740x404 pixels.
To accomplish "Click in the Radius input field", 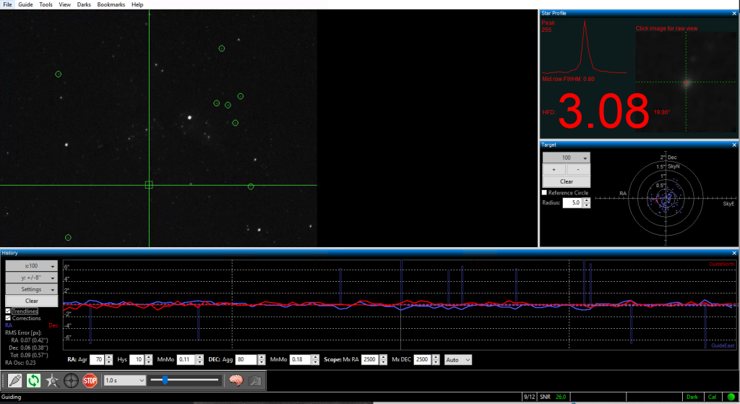I will 572,203.
